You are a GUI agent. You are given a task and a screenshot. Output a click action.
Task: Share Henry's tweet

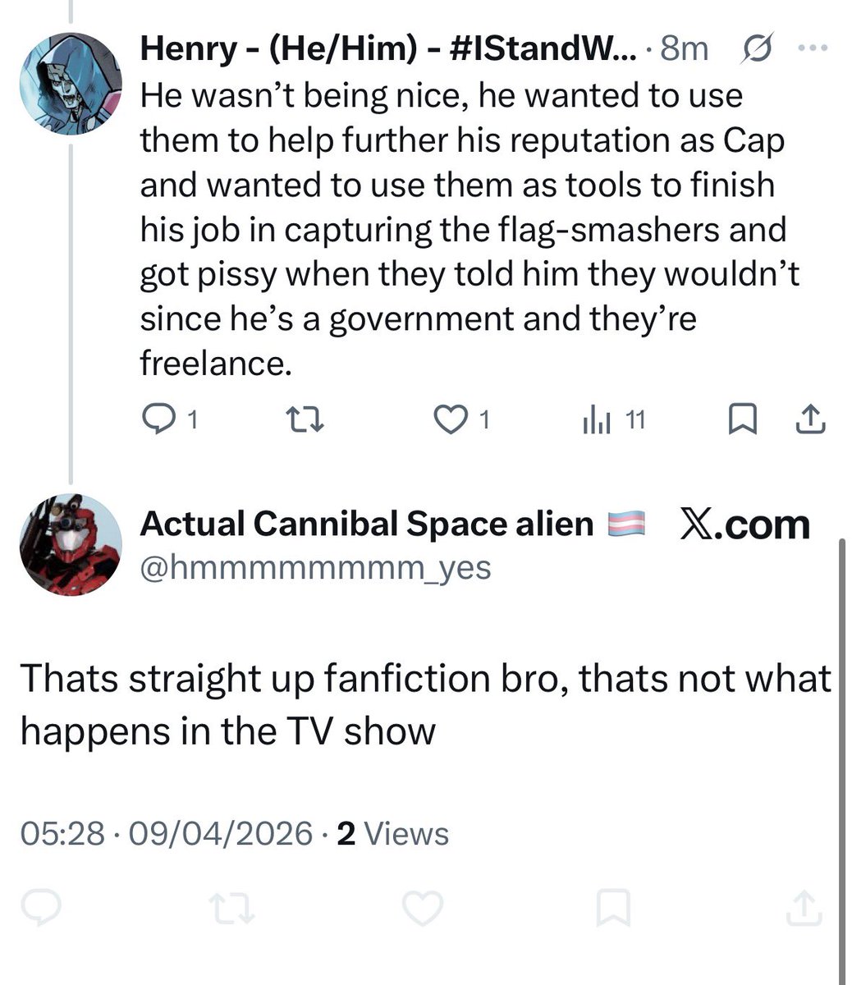(809, 420)
